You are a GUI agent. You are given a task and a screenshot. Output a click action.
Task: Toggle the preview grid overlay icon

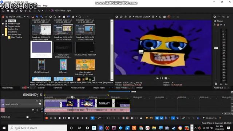click(x=153, y=17)
